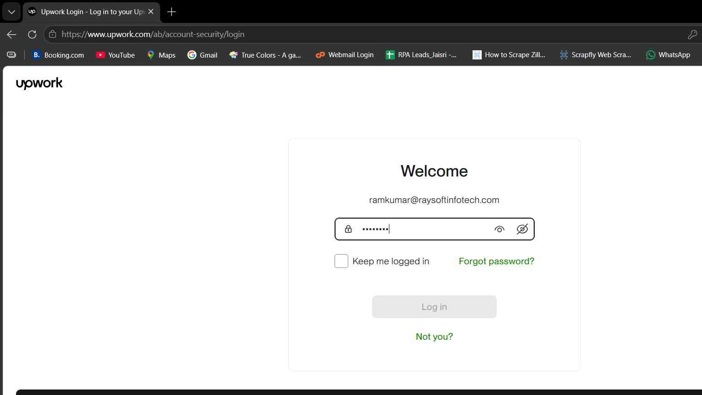702x395 pixels.
Task: Close the Upwork Login tab
Action: [151, 12]
